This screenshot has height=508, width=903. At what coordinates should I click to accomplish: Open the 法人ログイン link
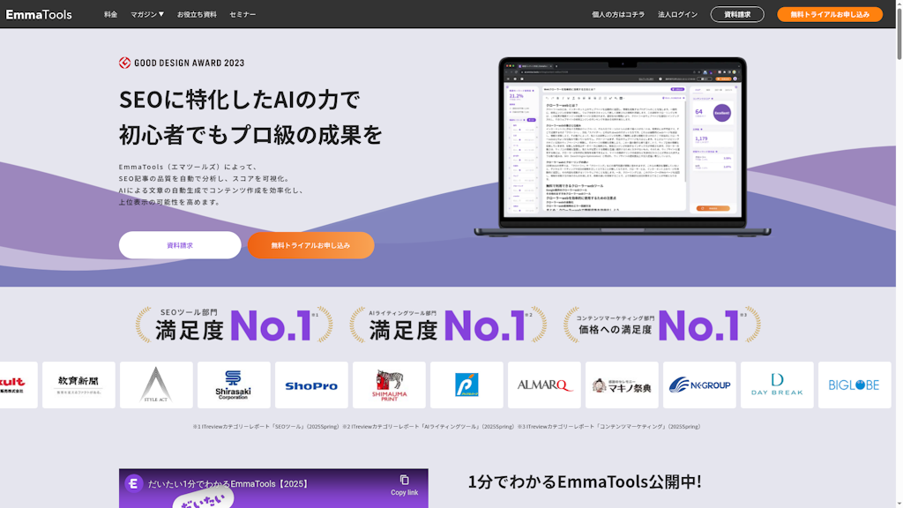(x=677, y=14)
